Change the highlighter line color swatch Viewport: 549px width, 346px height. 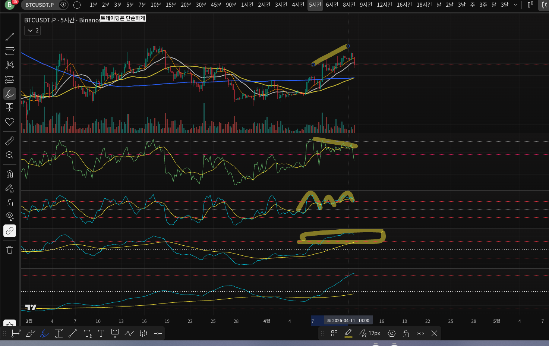click(x=348, y=333)
